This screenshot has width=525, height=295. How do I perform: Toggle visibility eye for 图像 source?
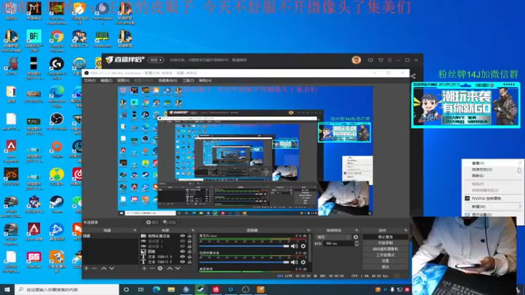[x=182, y=251]
